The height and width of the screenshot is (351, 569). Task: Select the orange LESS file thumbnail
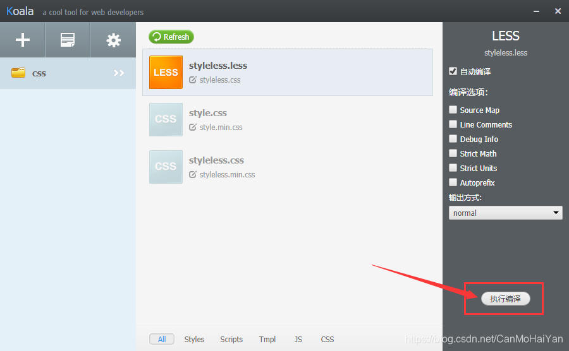tap(166, 72)
